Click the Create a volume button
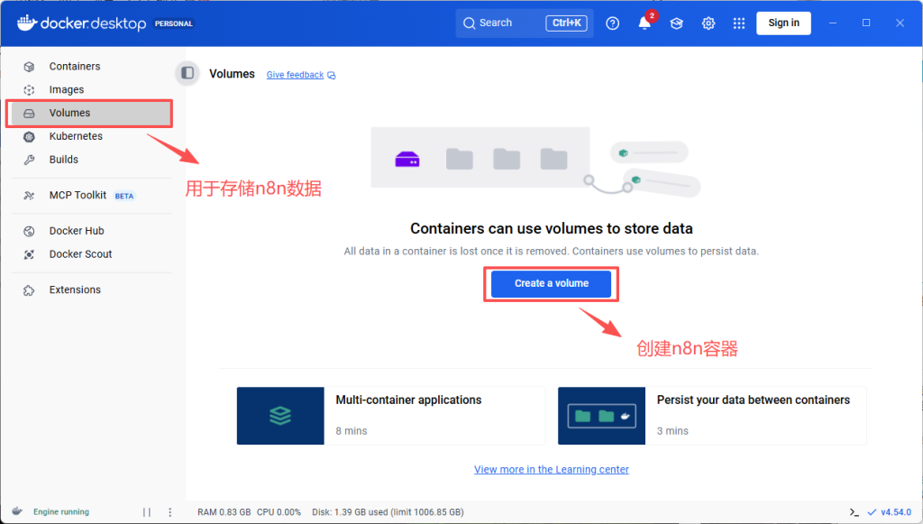 click(x=552, y=283)
